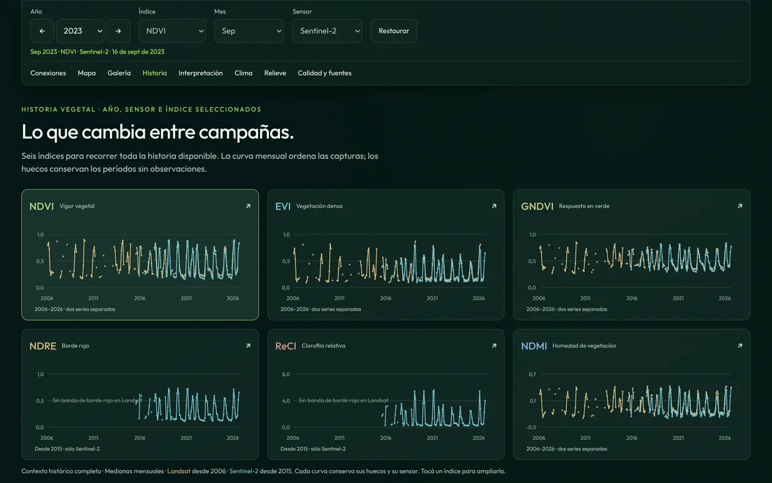Image resolution: width=772 pixels, height=483 pixels.
Task: Expand the EVI card with arrow icon
Action: [x=494, y=206]
